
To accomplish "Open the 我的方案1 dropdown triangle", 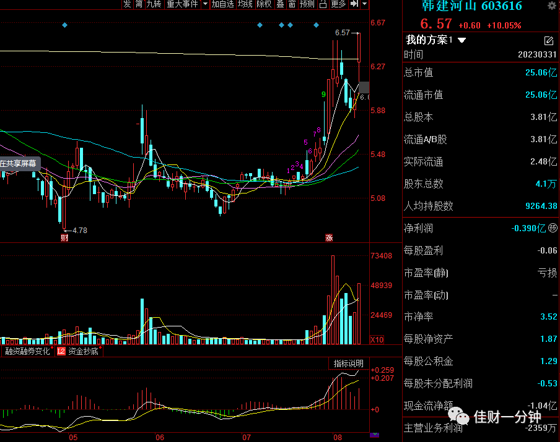I will tap(462, 40).
